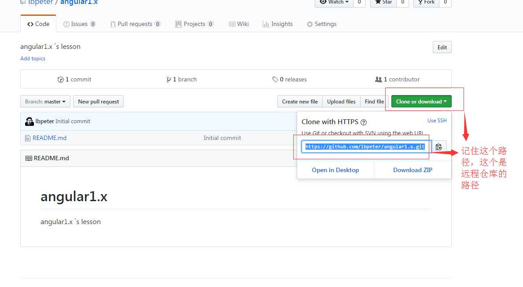Star the repository
This screenshot has height=287, width=523.
coord(383,2)
